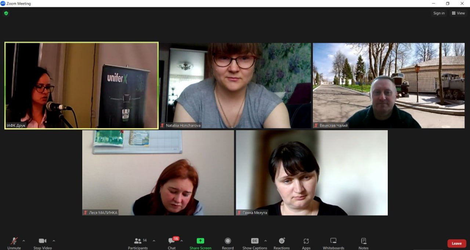Open Whiteboards from the toolbar

[333, 241]
